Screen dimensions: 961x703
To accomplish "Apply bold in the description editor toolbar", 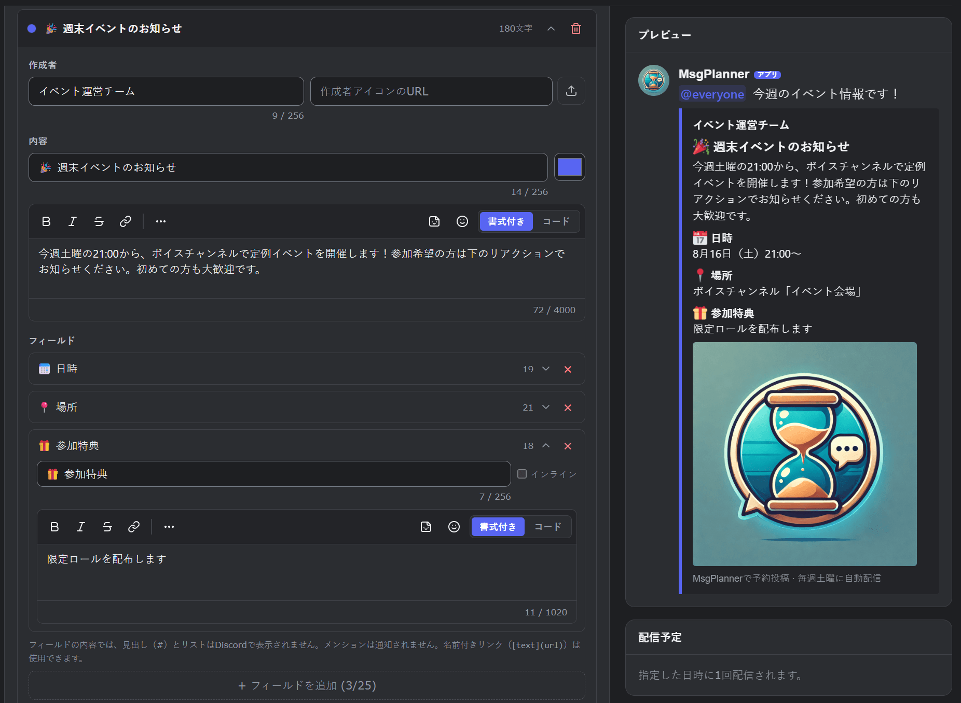I will click(x=46, y=221).
